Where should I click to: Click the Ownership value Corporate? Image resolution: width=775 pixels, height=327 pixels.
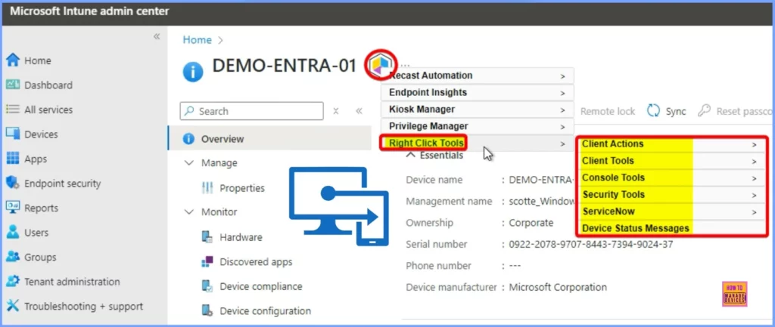(531, 223)
